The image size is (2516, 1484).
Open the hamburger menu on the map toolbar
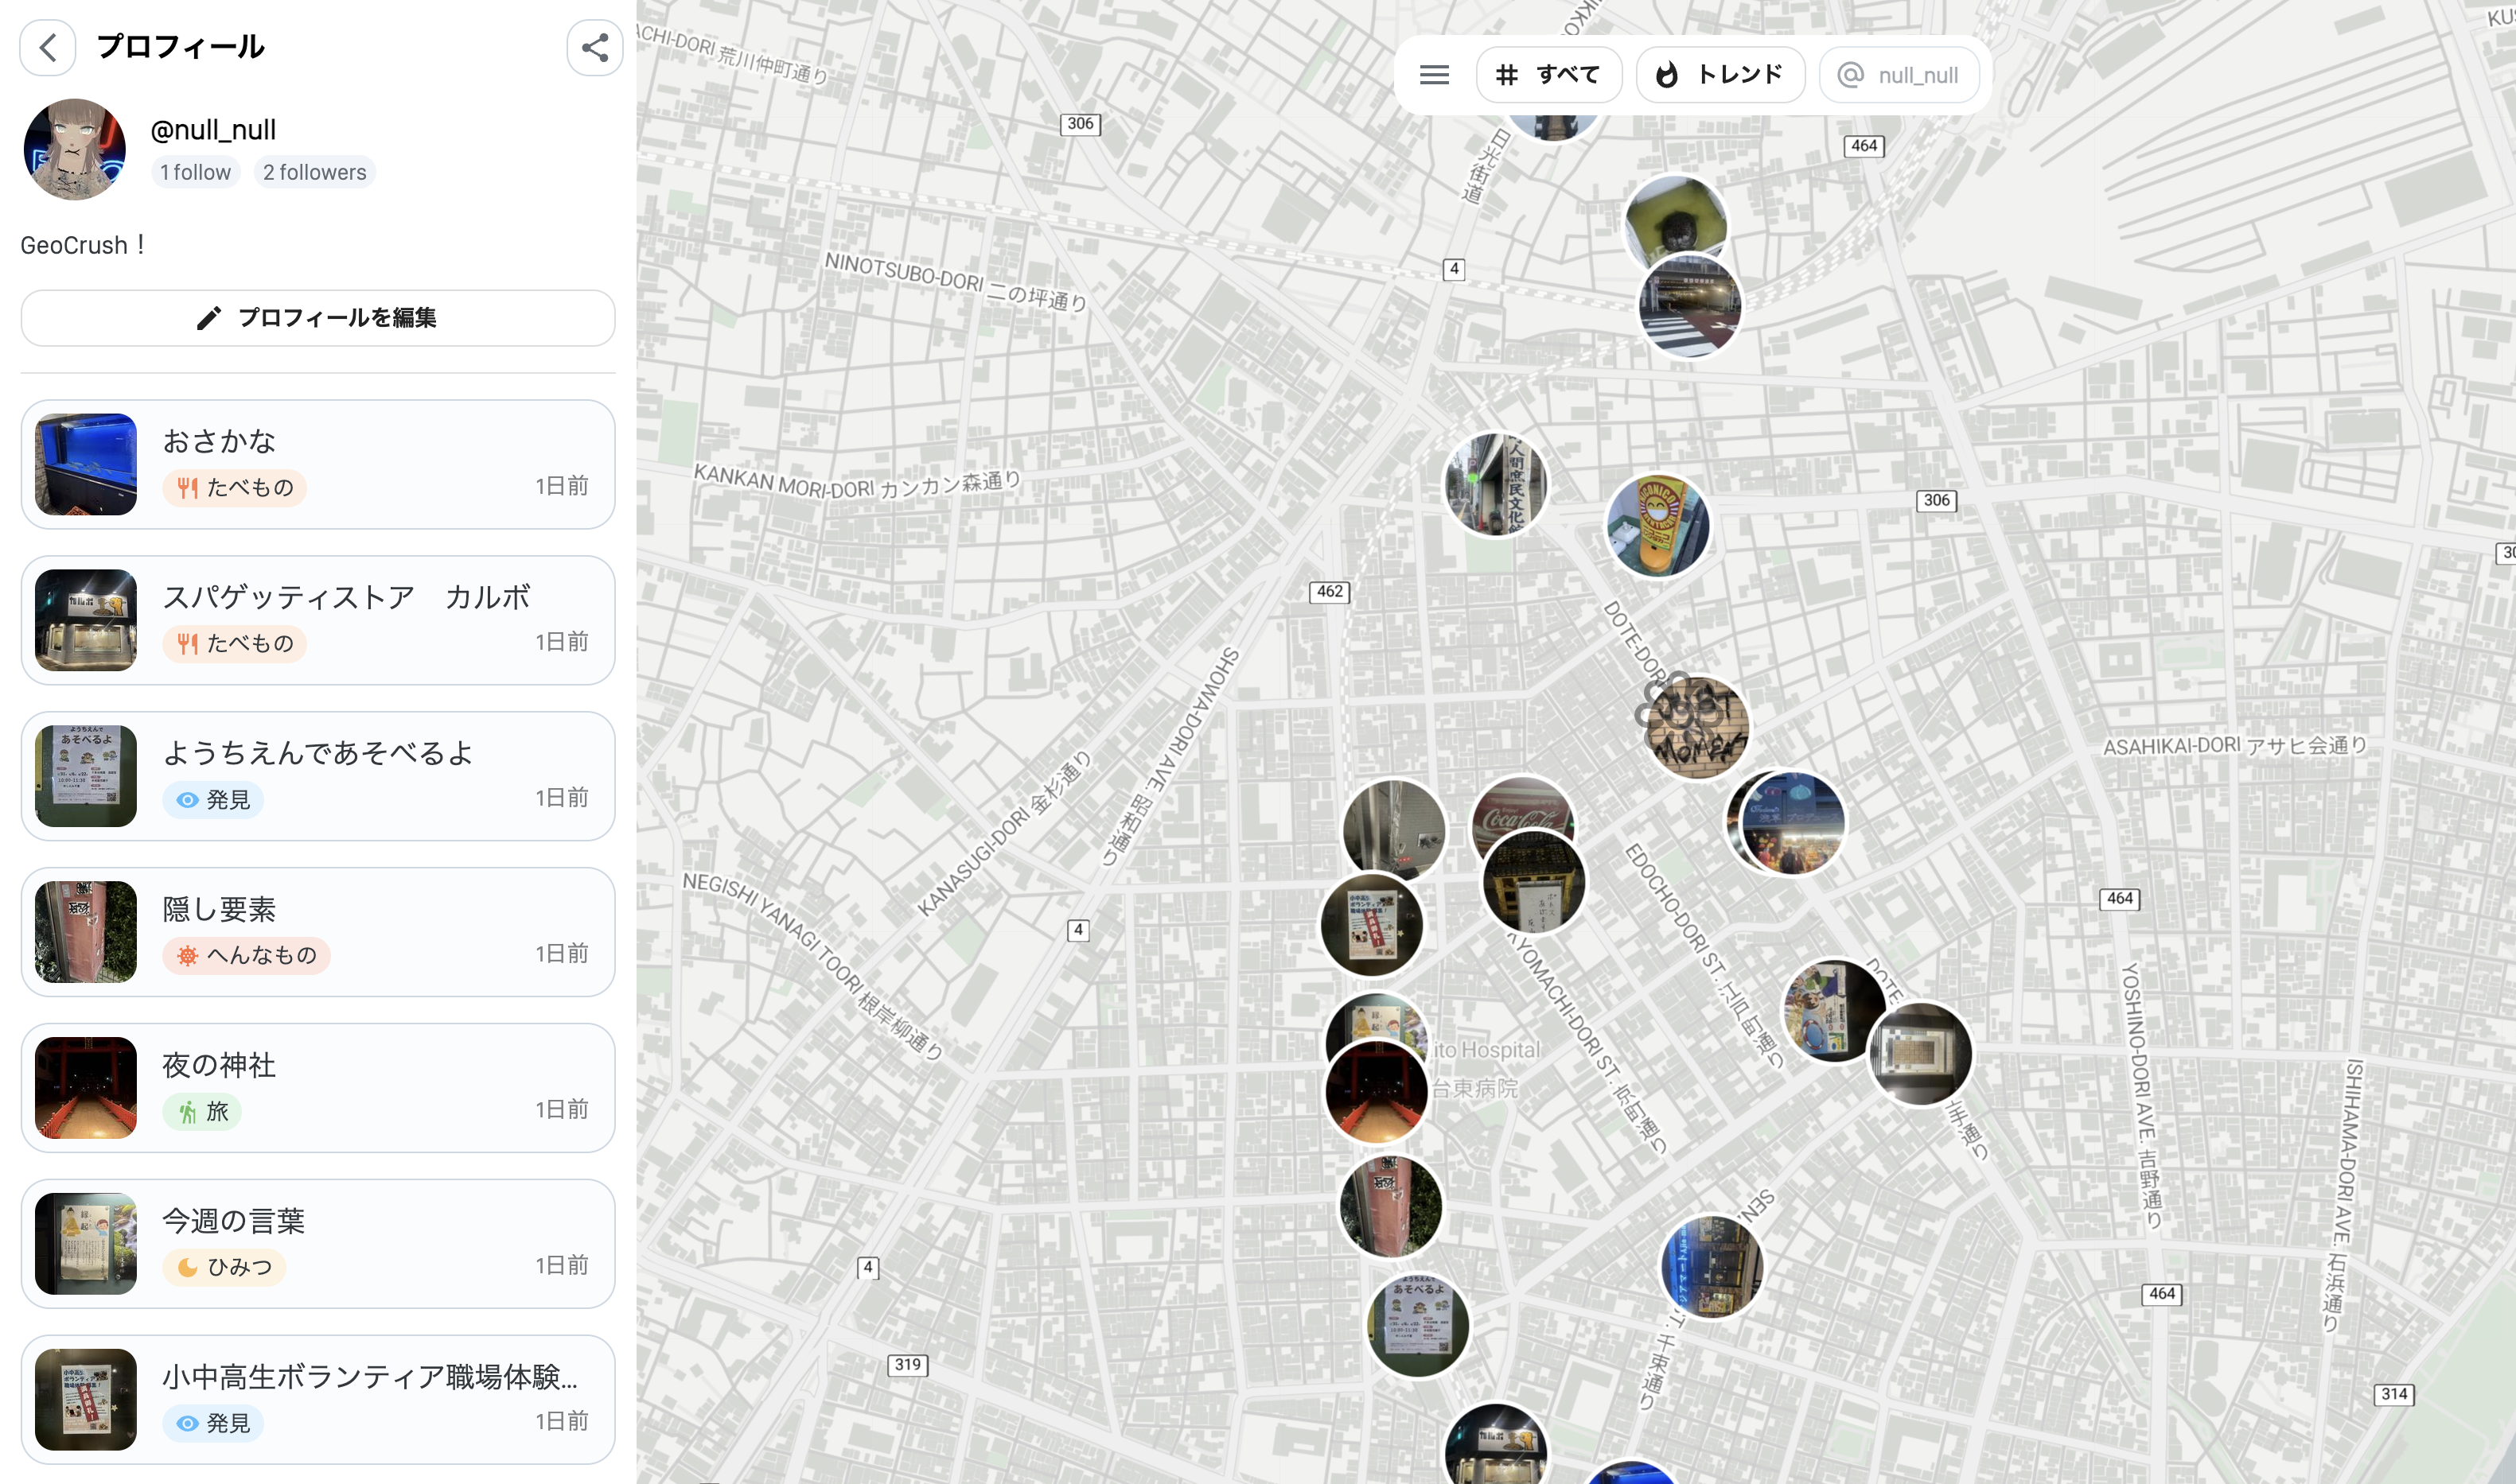click(1434, 75)
